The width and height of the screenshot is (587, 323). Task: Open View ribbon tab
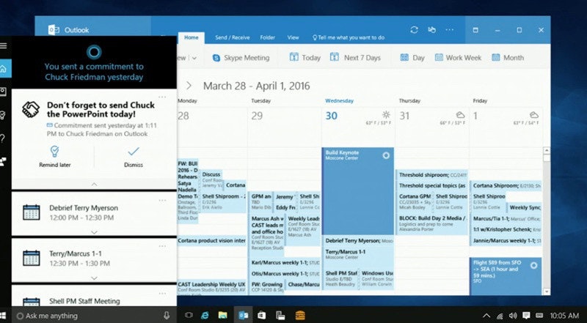pos(293,37)
